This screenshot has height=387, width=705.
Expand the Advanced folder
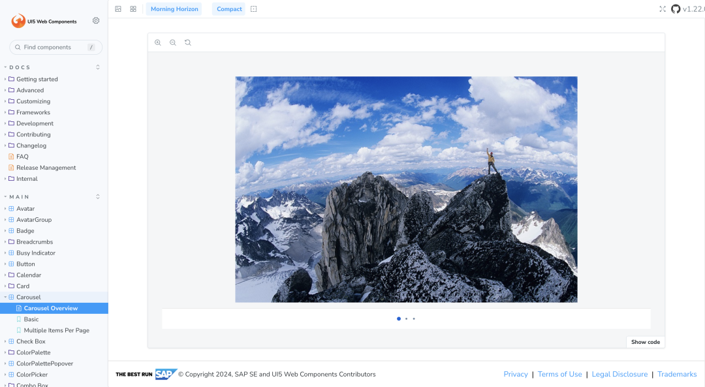tap(30, 90)
